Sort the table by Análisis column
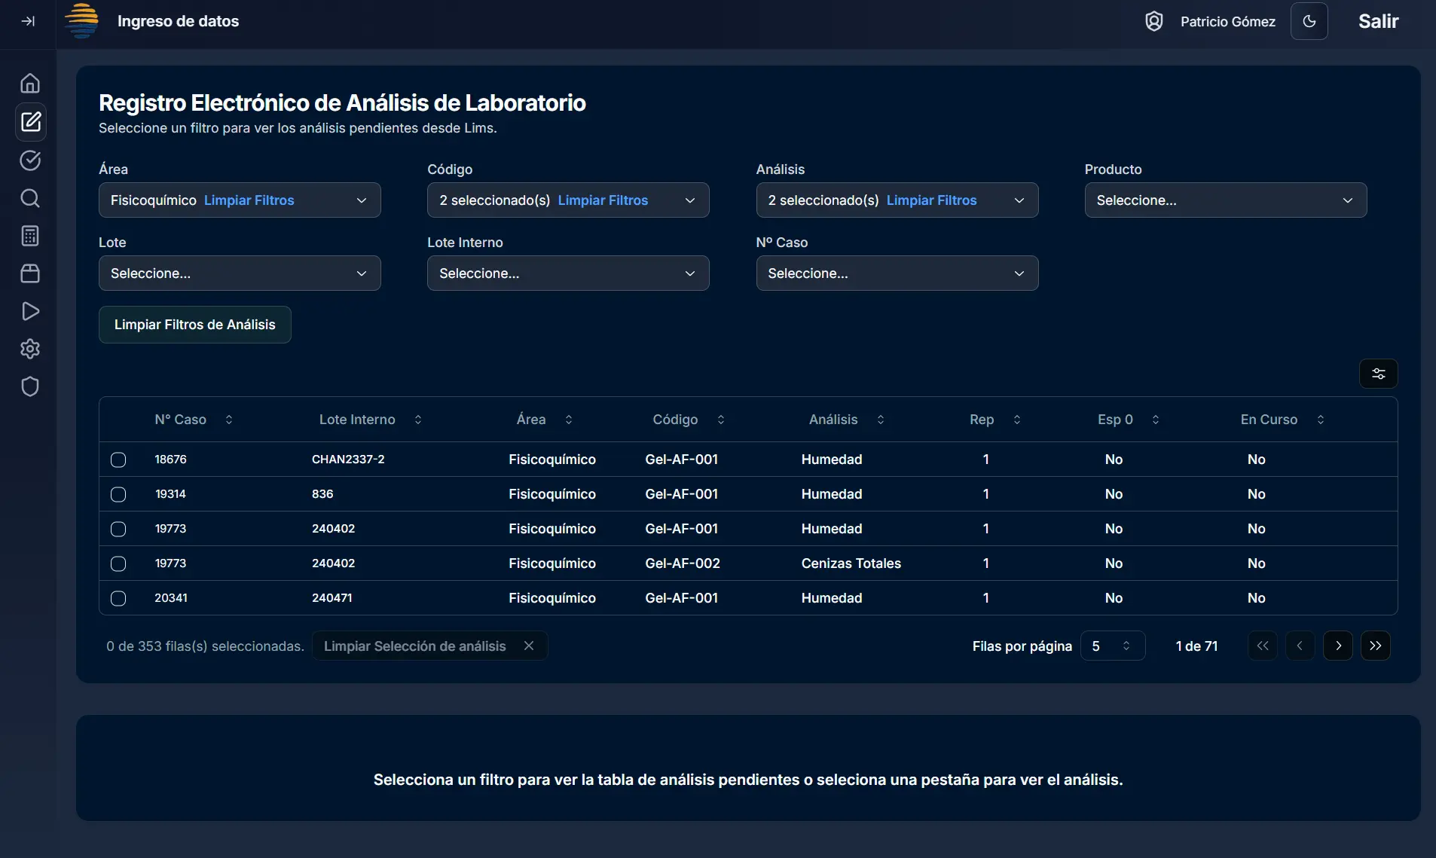The width and height of the screenshot is (1436, 858). (x=881, y=420)
